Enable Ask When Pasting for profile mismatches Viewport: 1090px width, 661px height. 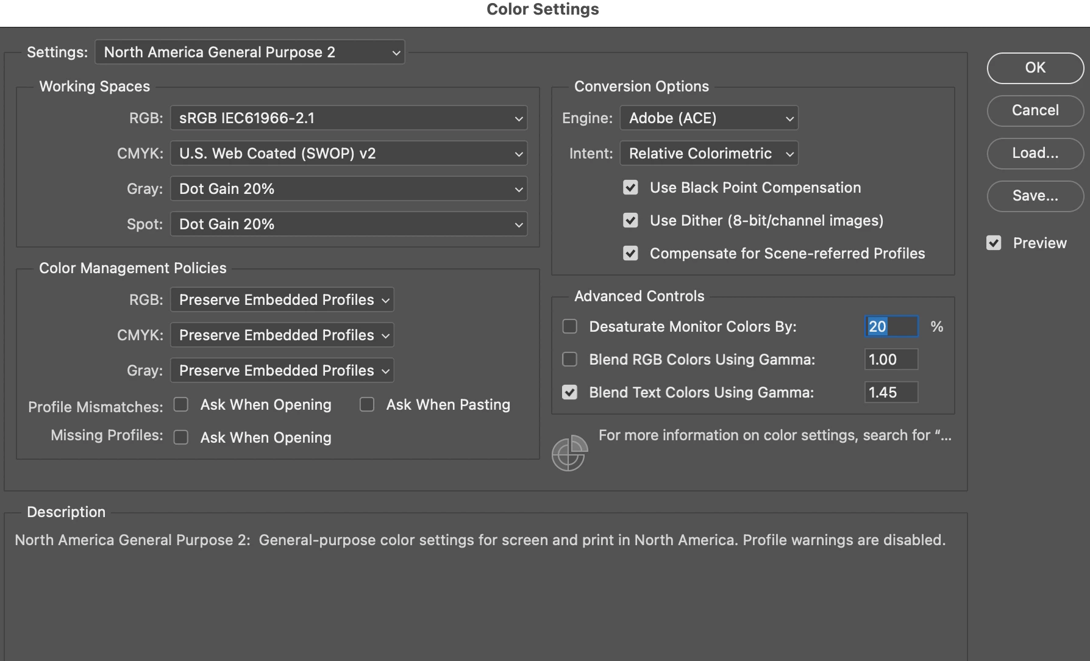tap(367, 405)
